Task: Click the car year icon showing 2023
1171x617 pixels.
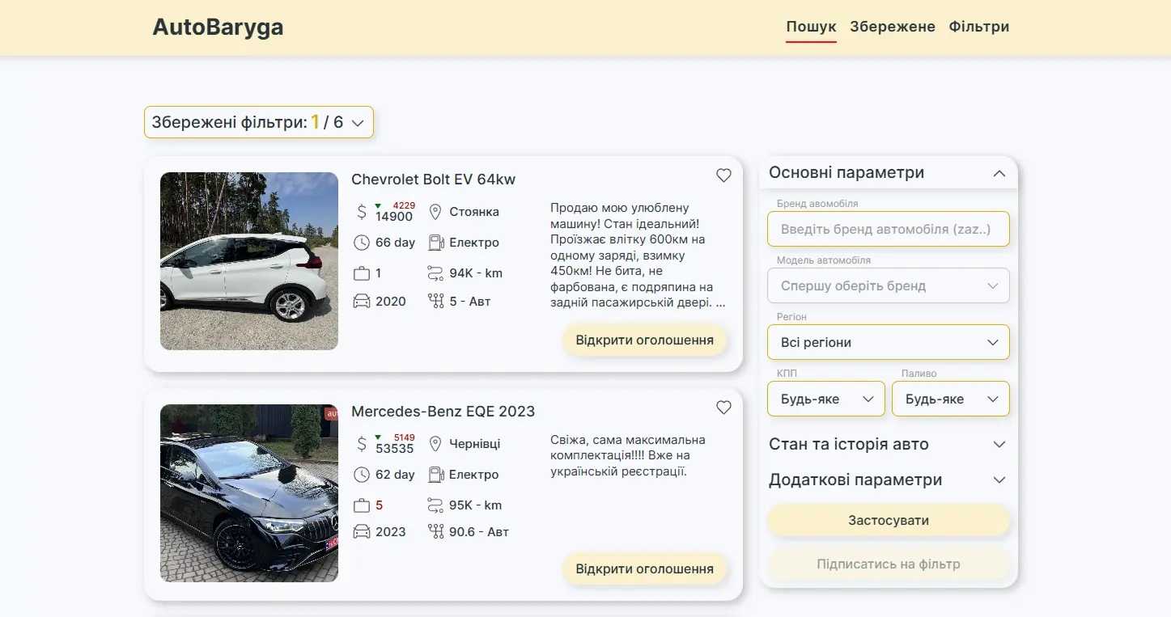Action: click(362, 531)
